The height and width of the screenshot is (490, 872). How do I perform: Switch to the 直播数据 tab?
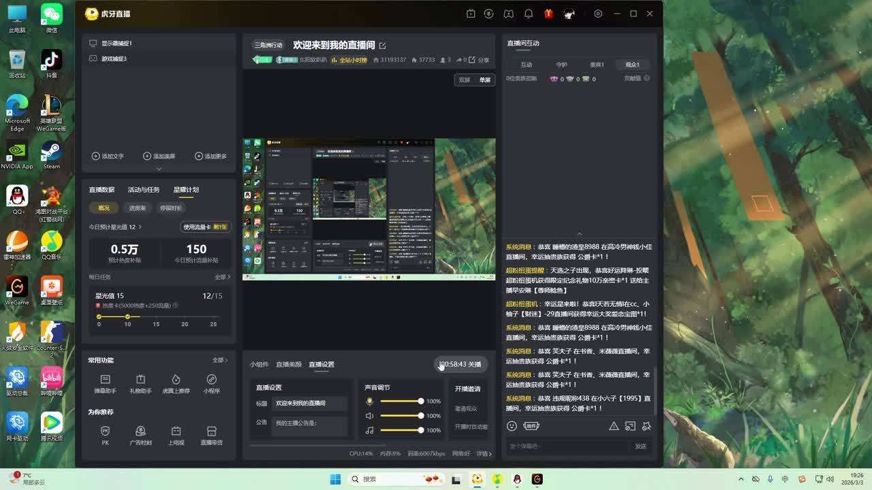click(x=102, y=190)
